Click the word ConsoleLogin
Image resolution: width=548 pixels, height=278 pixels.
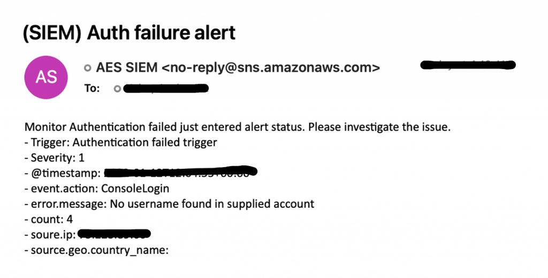(135, 189)
